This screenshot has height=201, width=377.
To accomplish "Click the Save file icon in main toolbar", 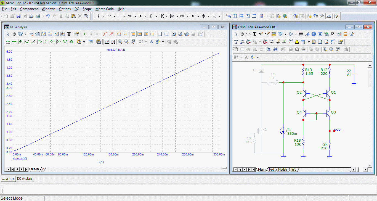I will 18,16.
